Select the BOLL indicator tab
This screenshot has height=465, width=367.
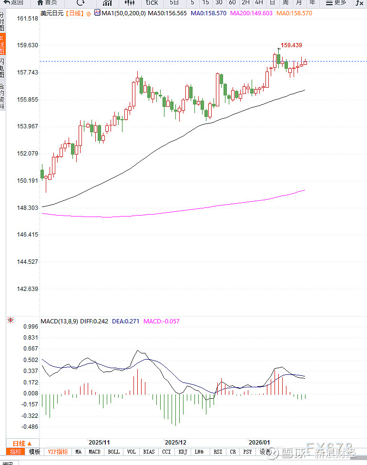click(113, 452)
